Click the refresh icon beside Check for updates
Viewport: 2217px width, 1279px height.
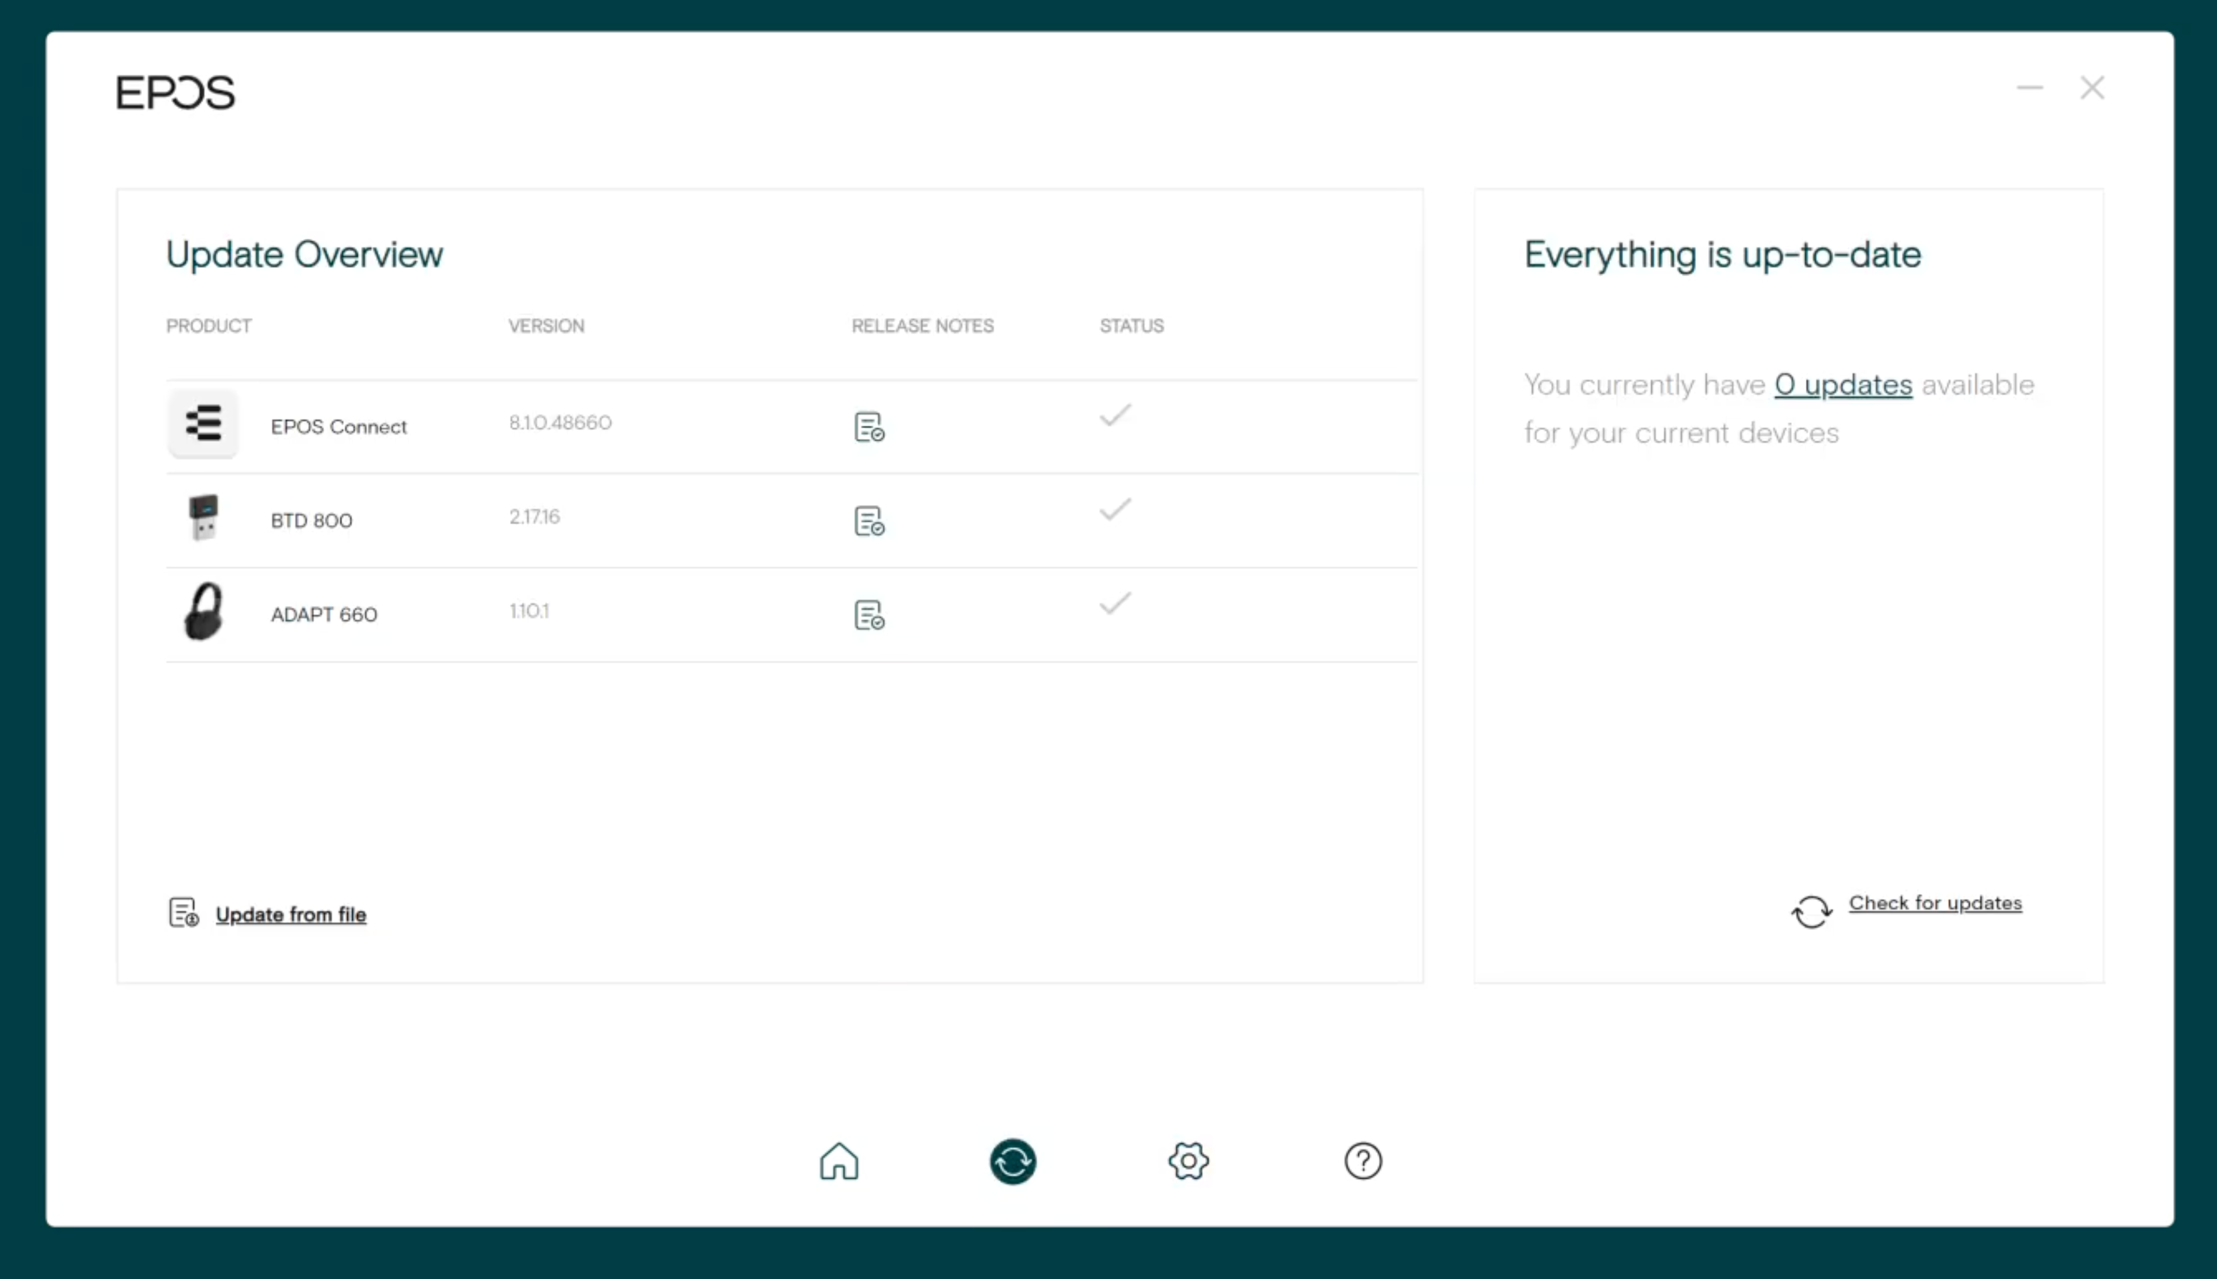[x=1812, y=912]
